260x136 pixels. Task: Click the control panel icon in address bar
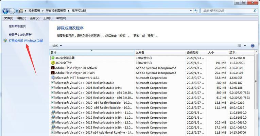click(21, 11)
